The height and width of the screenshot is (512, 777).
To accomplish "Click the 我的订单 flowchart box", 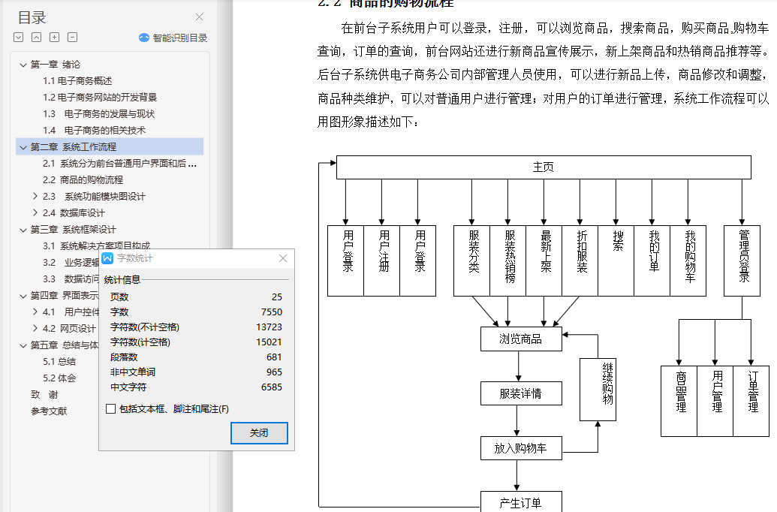I will click(652, 261).
